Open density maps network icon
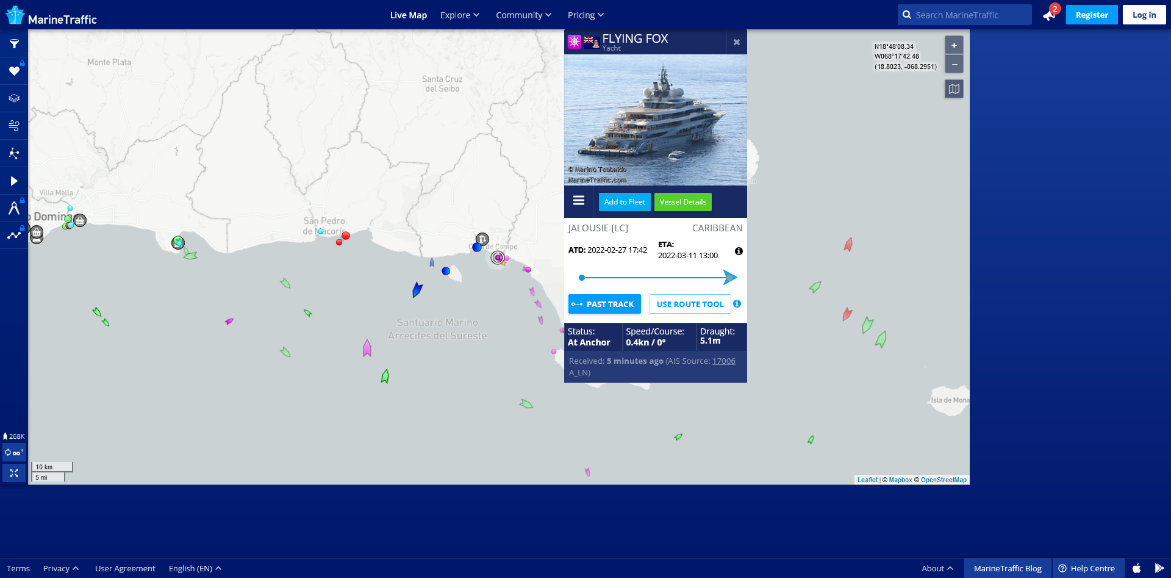Screen dimensions: 1171x578 pyautogui.click(x=14, y=153)
